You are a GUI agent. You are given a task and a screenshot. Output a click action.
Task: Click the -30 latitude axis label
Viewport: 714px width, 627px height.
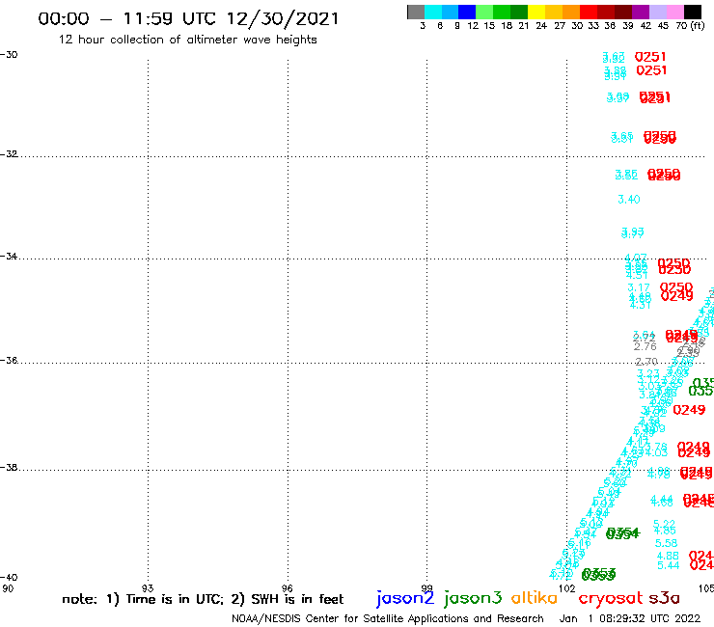coord(9,55)
